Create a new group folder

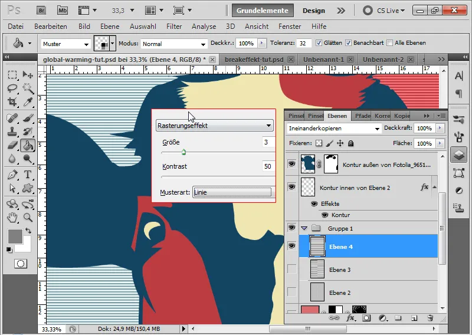398,318
